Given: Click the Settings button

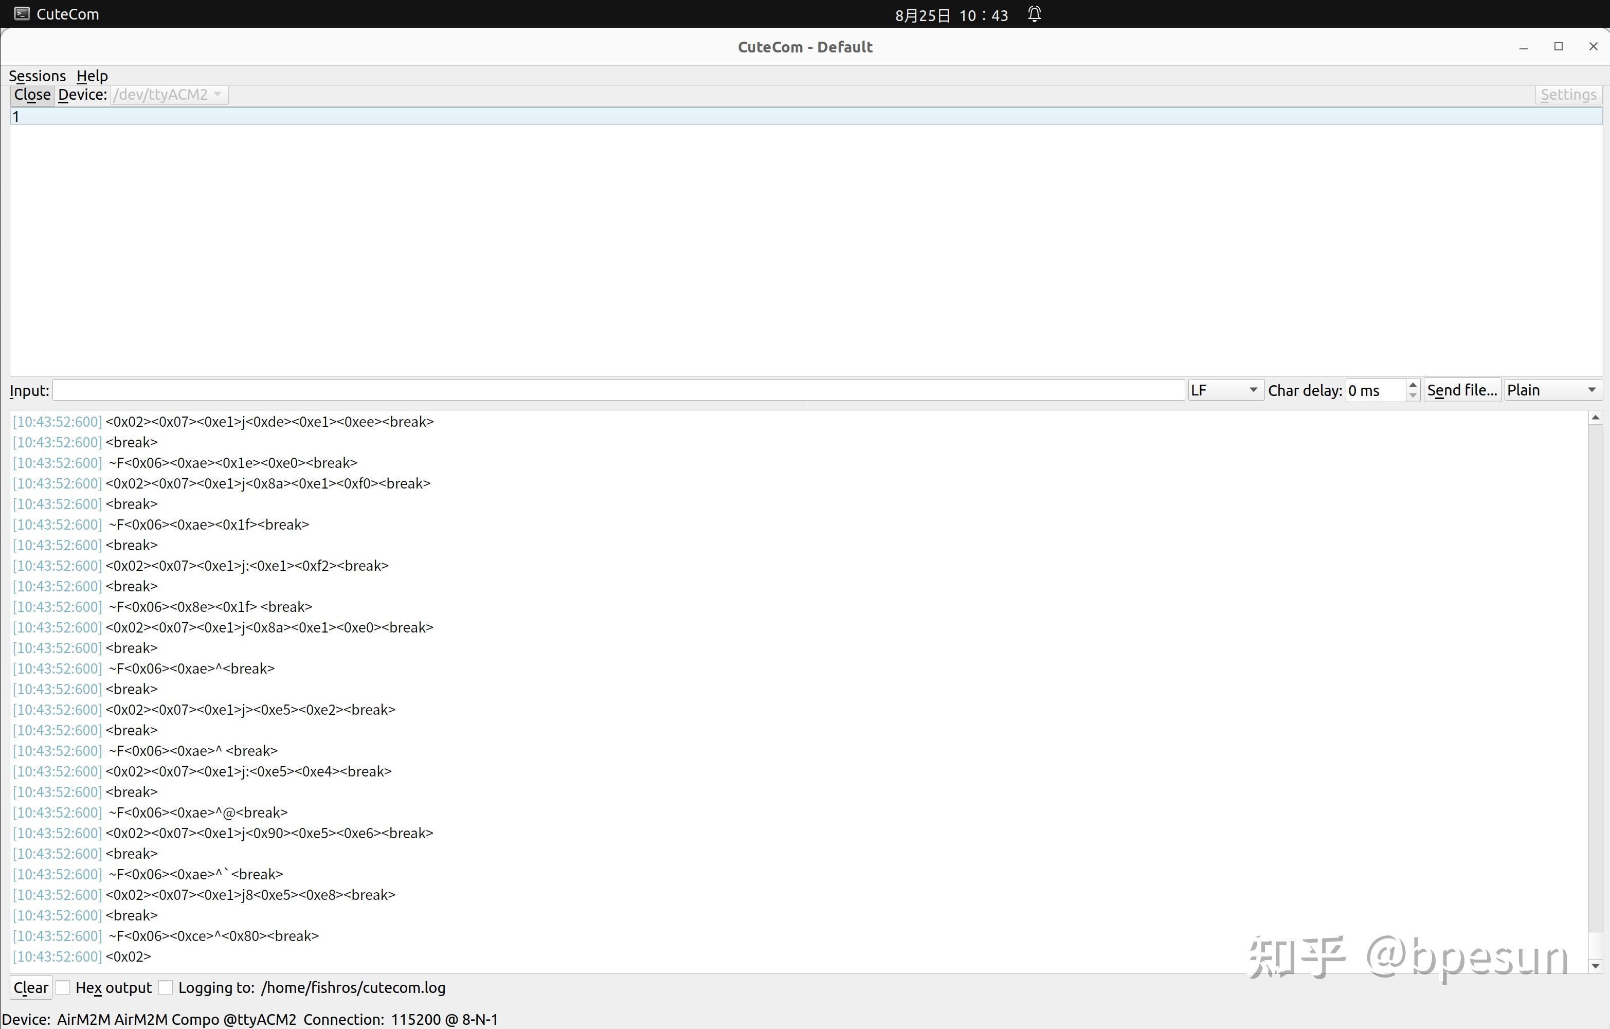Looking at the screenshot, I should (x=1568, y=95).
